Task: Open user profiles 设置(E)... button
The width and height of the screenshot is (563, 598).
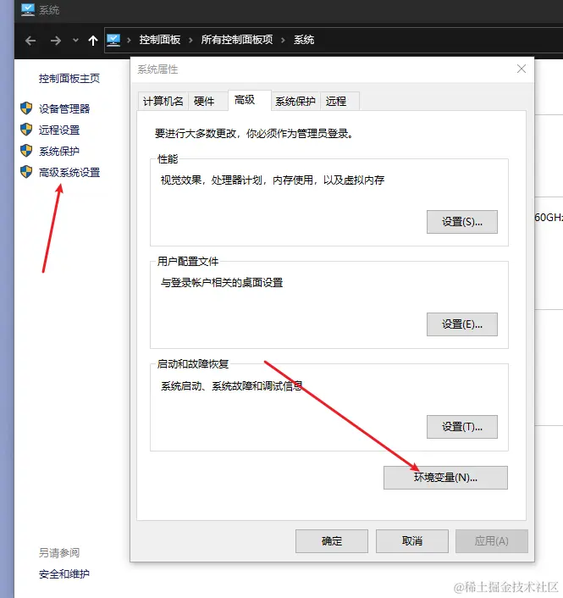Action: pos(462,324)
